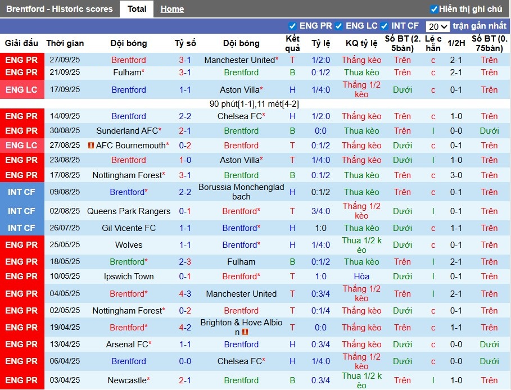
Task: Disable the INT CF filter checkbox
Action: [x=385, y=26]
